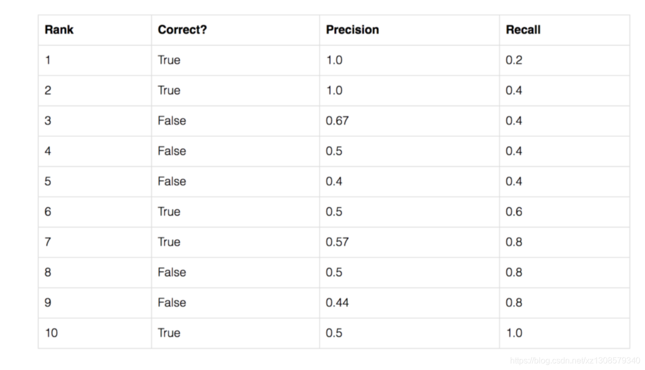Click the True cell in rank 7 row

click(x=169, y=242)
